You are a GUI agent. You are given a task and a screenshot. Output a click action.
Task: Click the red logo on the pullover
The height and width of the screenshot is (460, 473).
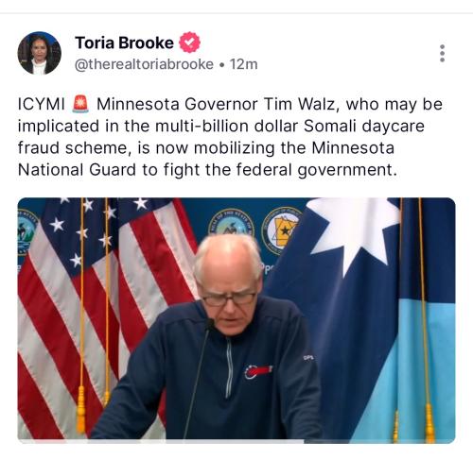pos(258,371)
